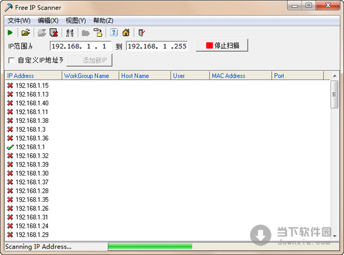This screenshot has width=344, height=255.
Task: Toggle the 自定义IP地址 checkbox
Action: [11, 61]
